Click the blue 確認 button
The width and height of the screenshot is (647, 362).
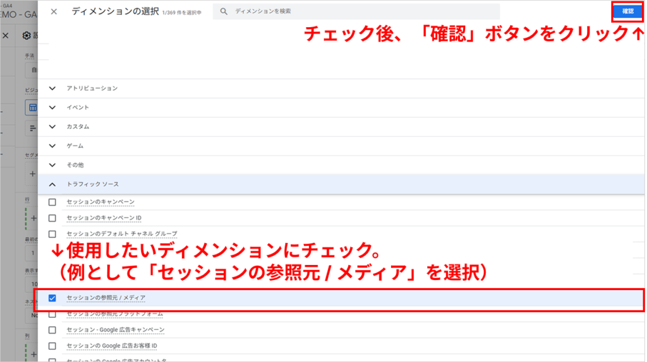pos(627,11)
